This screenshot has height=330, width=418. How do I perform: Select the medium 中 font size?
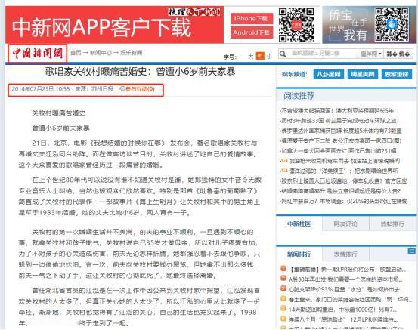(x=260, y=56)
